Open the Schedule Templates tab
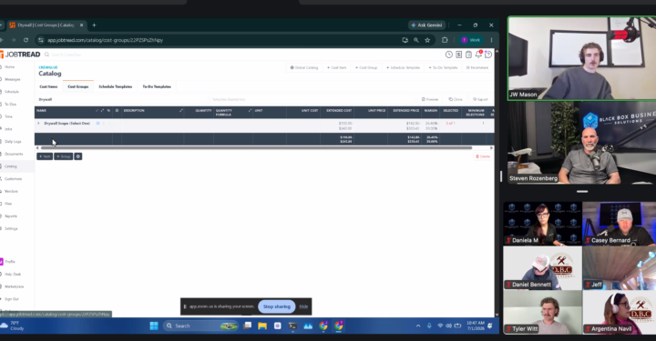656x341 pixels. coord(116,86)
